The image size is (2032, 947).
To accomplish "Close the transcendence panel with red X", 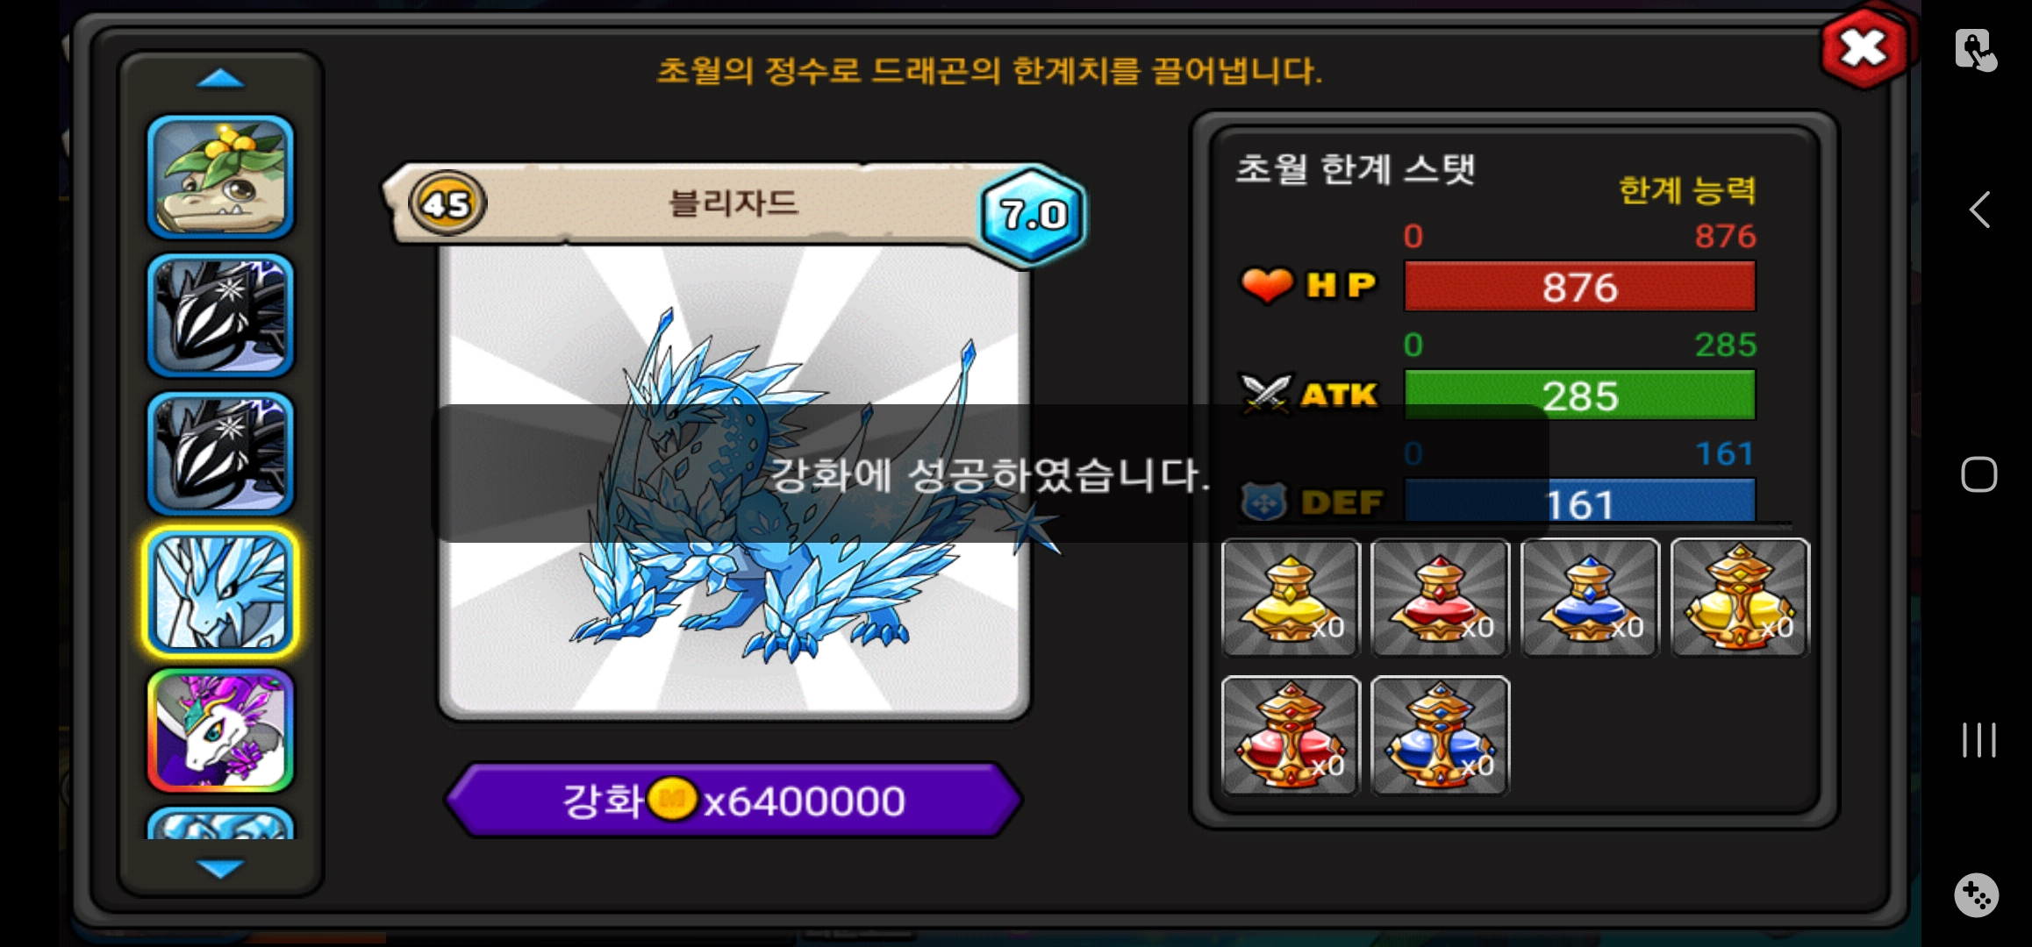I will coord(1864,48).
